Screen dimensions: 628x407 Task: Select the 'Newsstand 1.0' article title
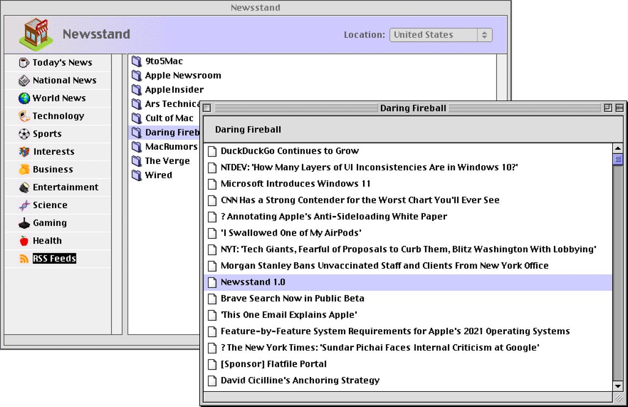253,282
